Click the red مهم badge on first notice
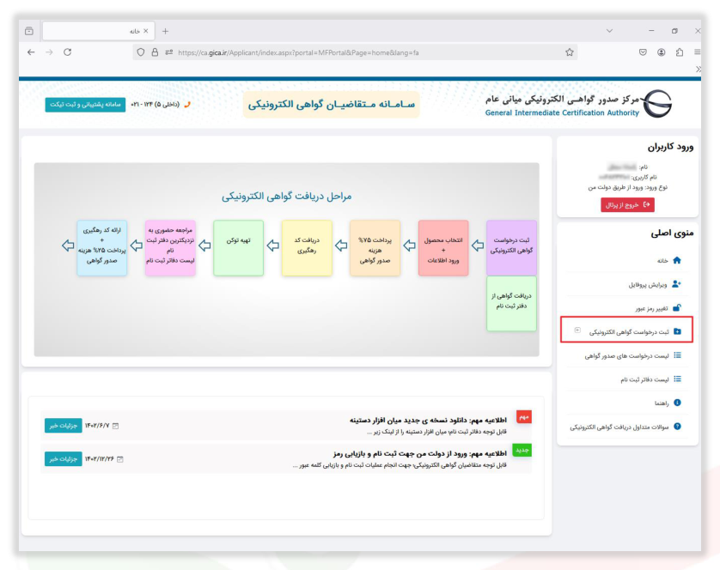 click(x=524, y=416)
